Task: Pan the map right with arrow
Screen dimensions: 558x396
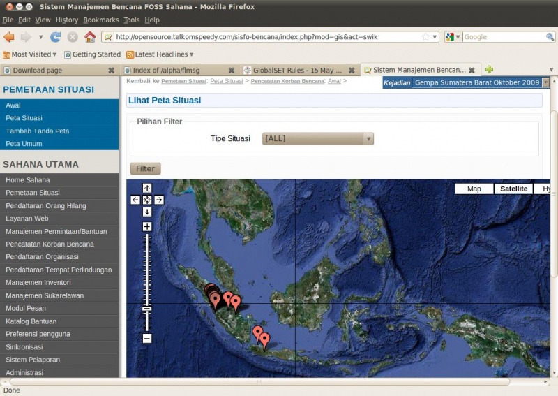Action: tap(159, 200)
